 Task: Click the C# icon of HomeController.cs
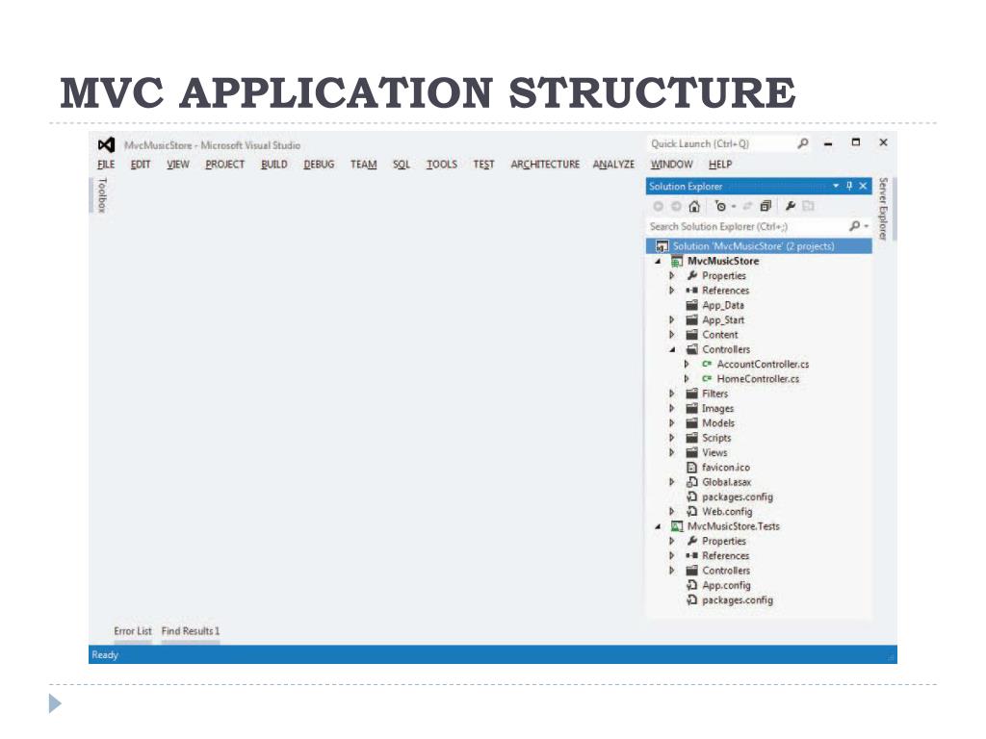707,379
